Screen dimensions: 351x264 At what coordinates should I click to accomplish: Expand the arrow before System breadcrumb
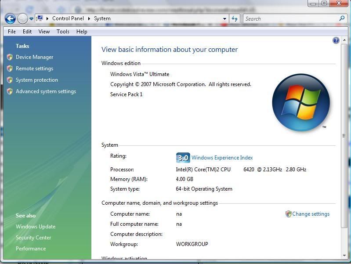[89, 18]
